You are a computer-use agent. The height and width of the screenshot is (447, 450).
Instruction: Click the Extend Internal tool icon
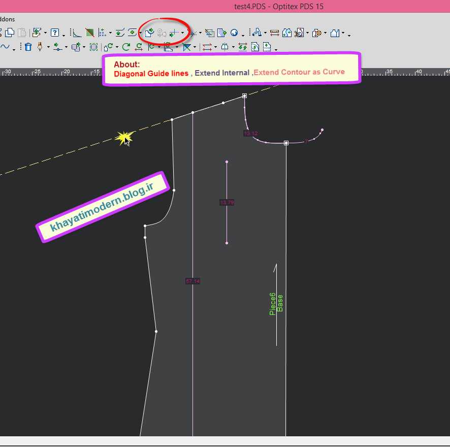(x=162, y=33)
